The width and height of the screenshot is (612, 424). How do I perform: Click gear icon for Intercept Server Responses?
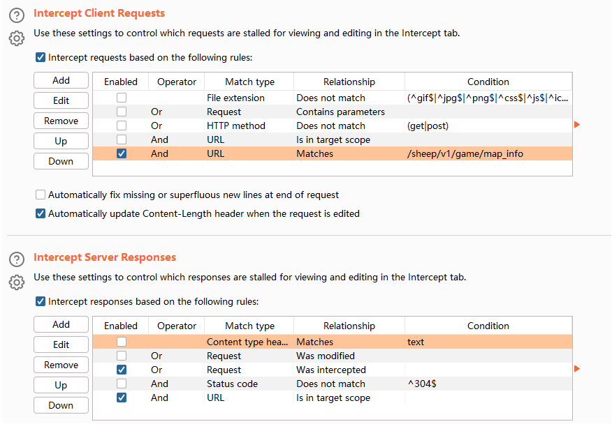[17, 282]
